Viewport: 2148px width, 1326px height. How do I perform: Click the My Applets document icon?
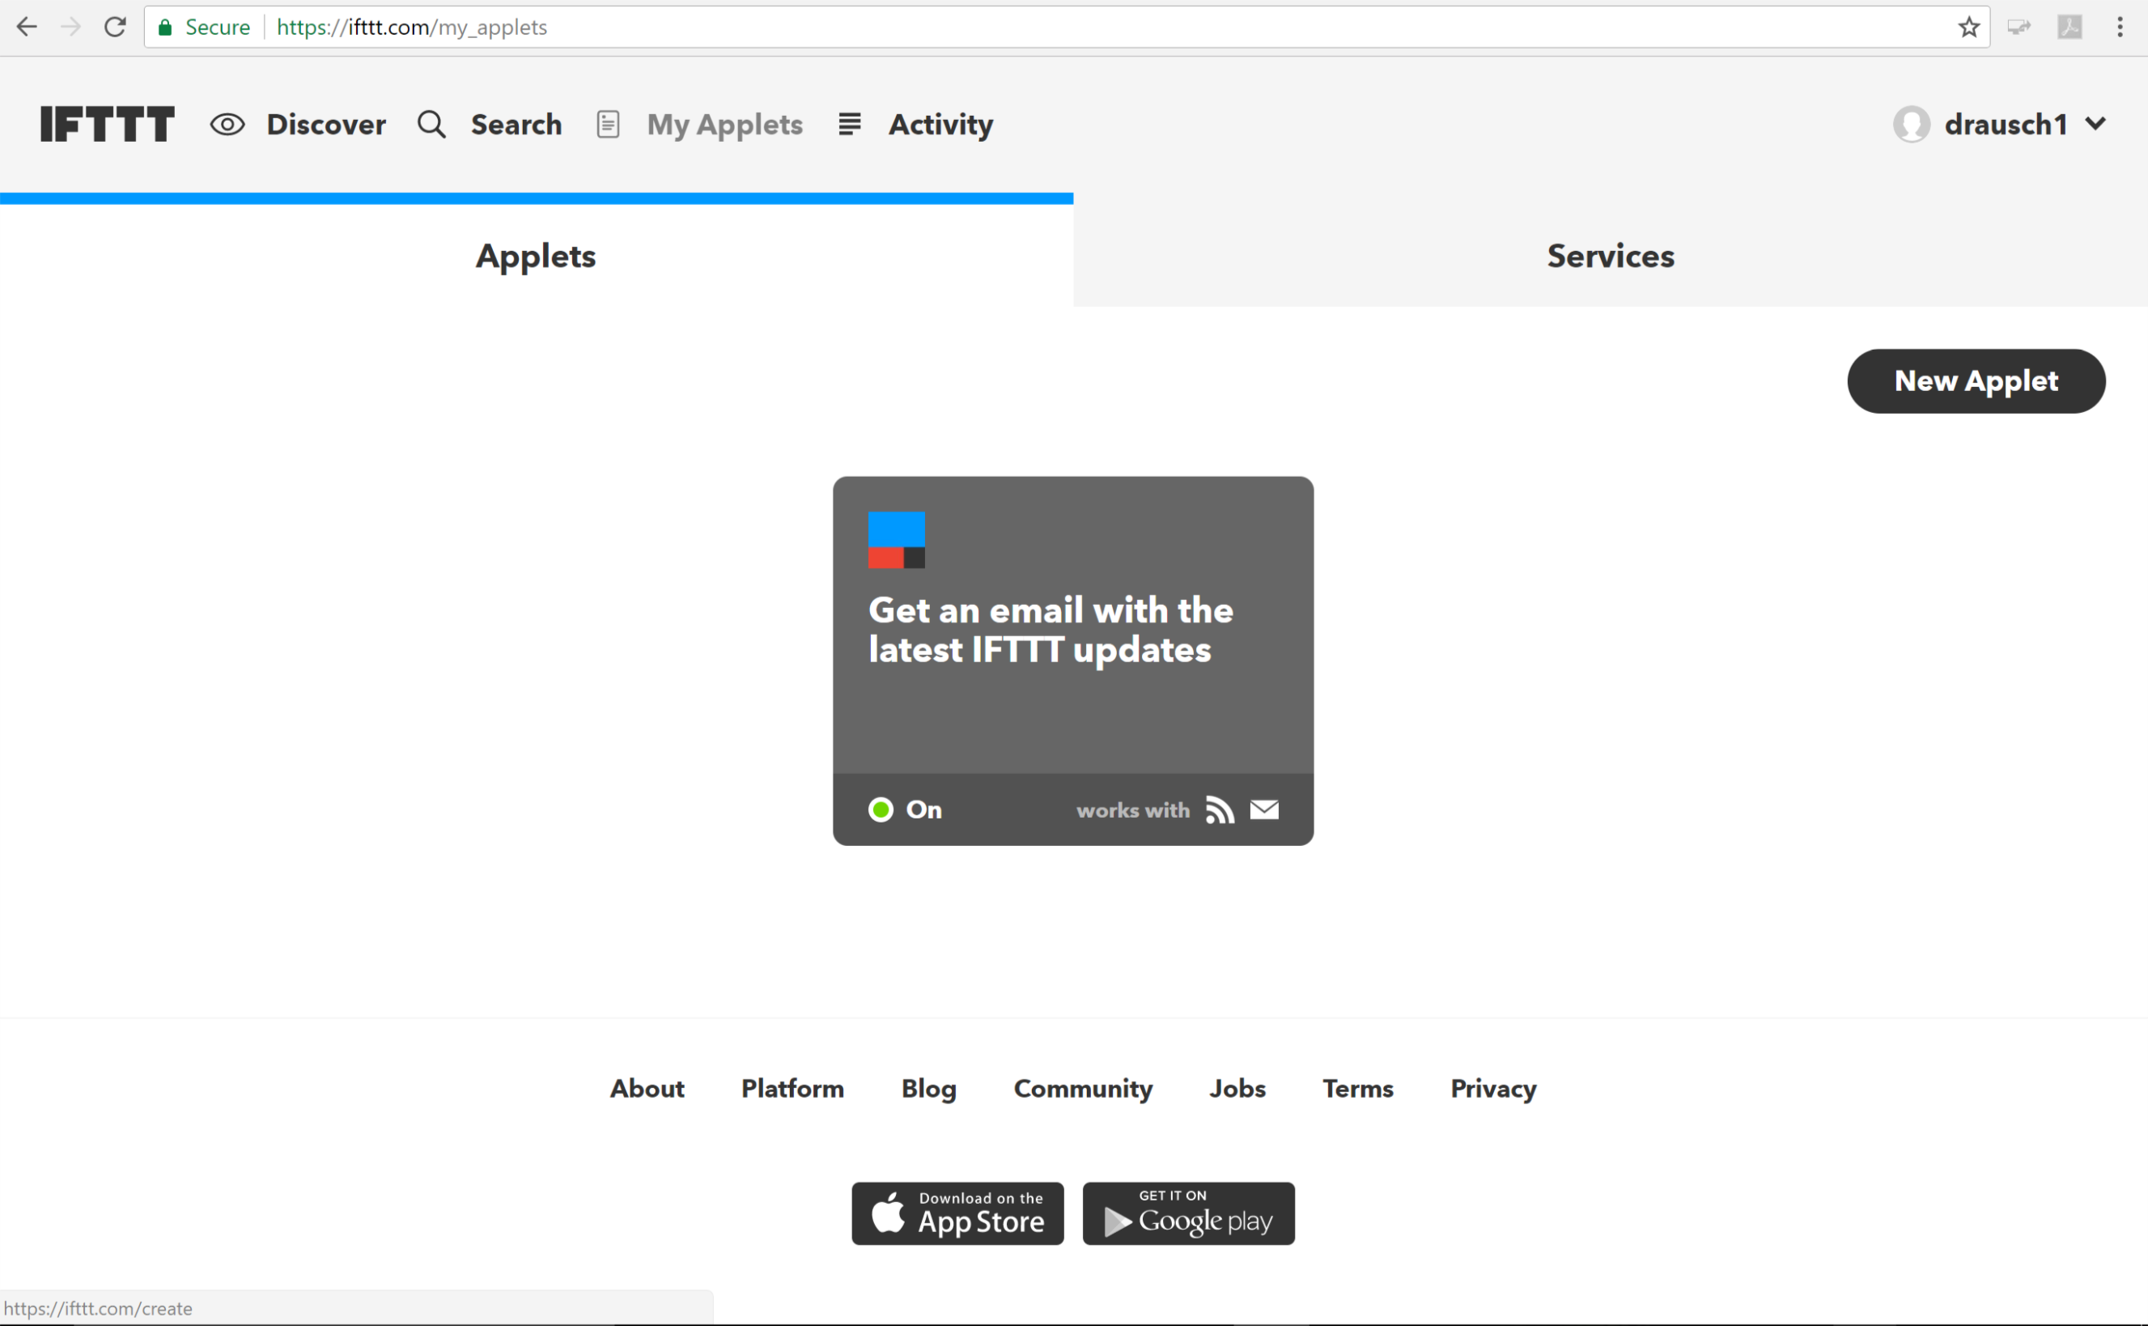[x=609, y=125]
